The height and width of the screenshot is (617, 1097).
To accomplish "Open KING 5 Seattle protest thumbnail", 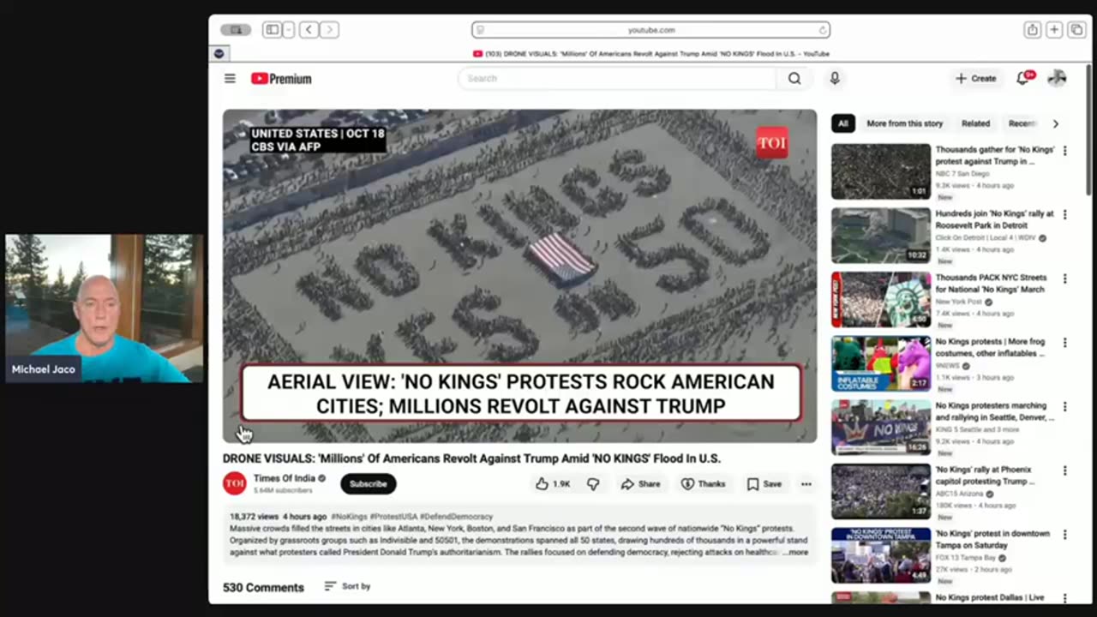I will [881, 428].
